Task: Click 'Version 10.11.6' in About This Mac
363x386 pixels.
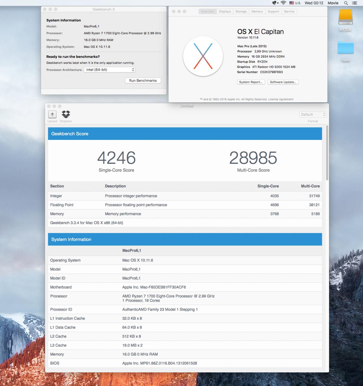Action: (248, 38)
